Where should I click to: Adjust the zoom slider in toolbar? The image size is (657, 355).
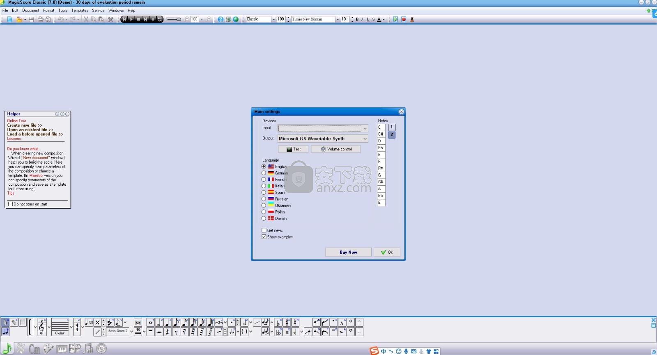[x=175, y=19]
